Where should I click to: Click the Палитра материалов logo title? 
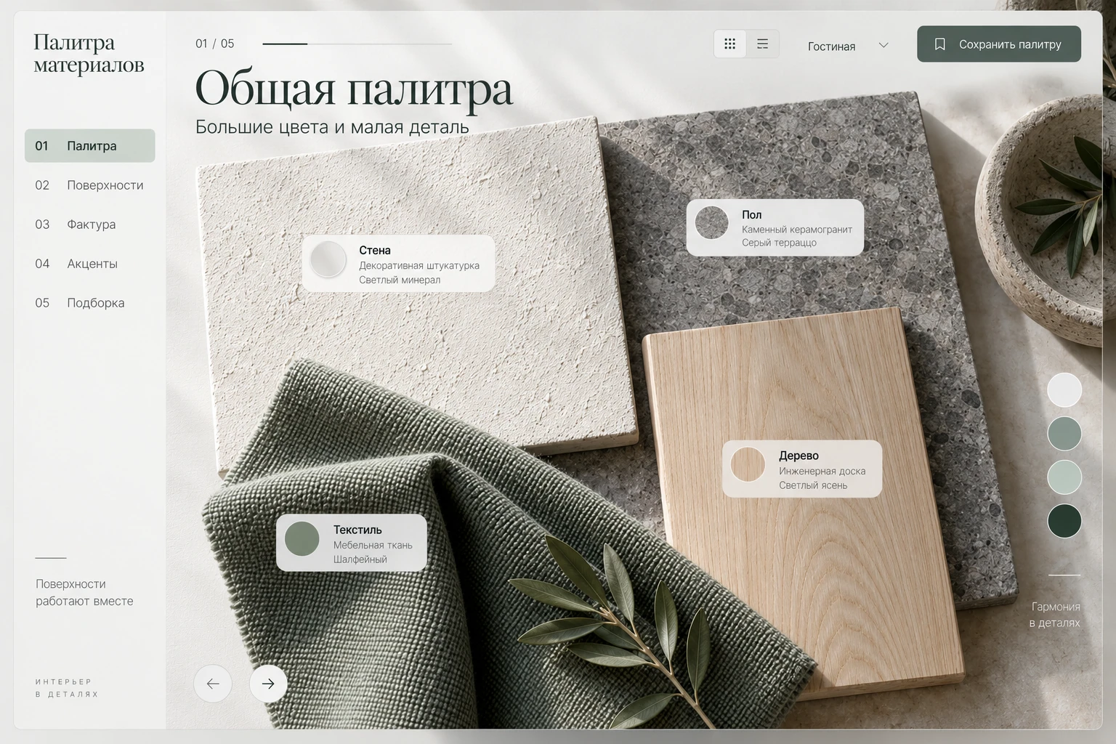89,54
